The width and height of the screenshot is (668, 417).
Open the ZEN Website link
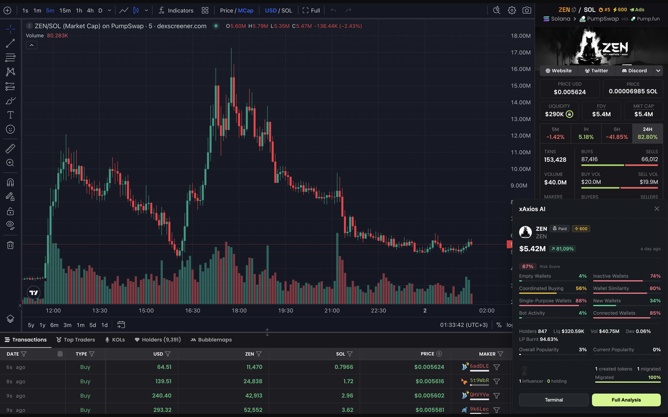(558, 70)
